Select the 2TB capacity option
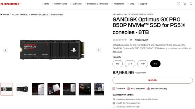The width and height of the screenshot is (195, 109). 130,64
